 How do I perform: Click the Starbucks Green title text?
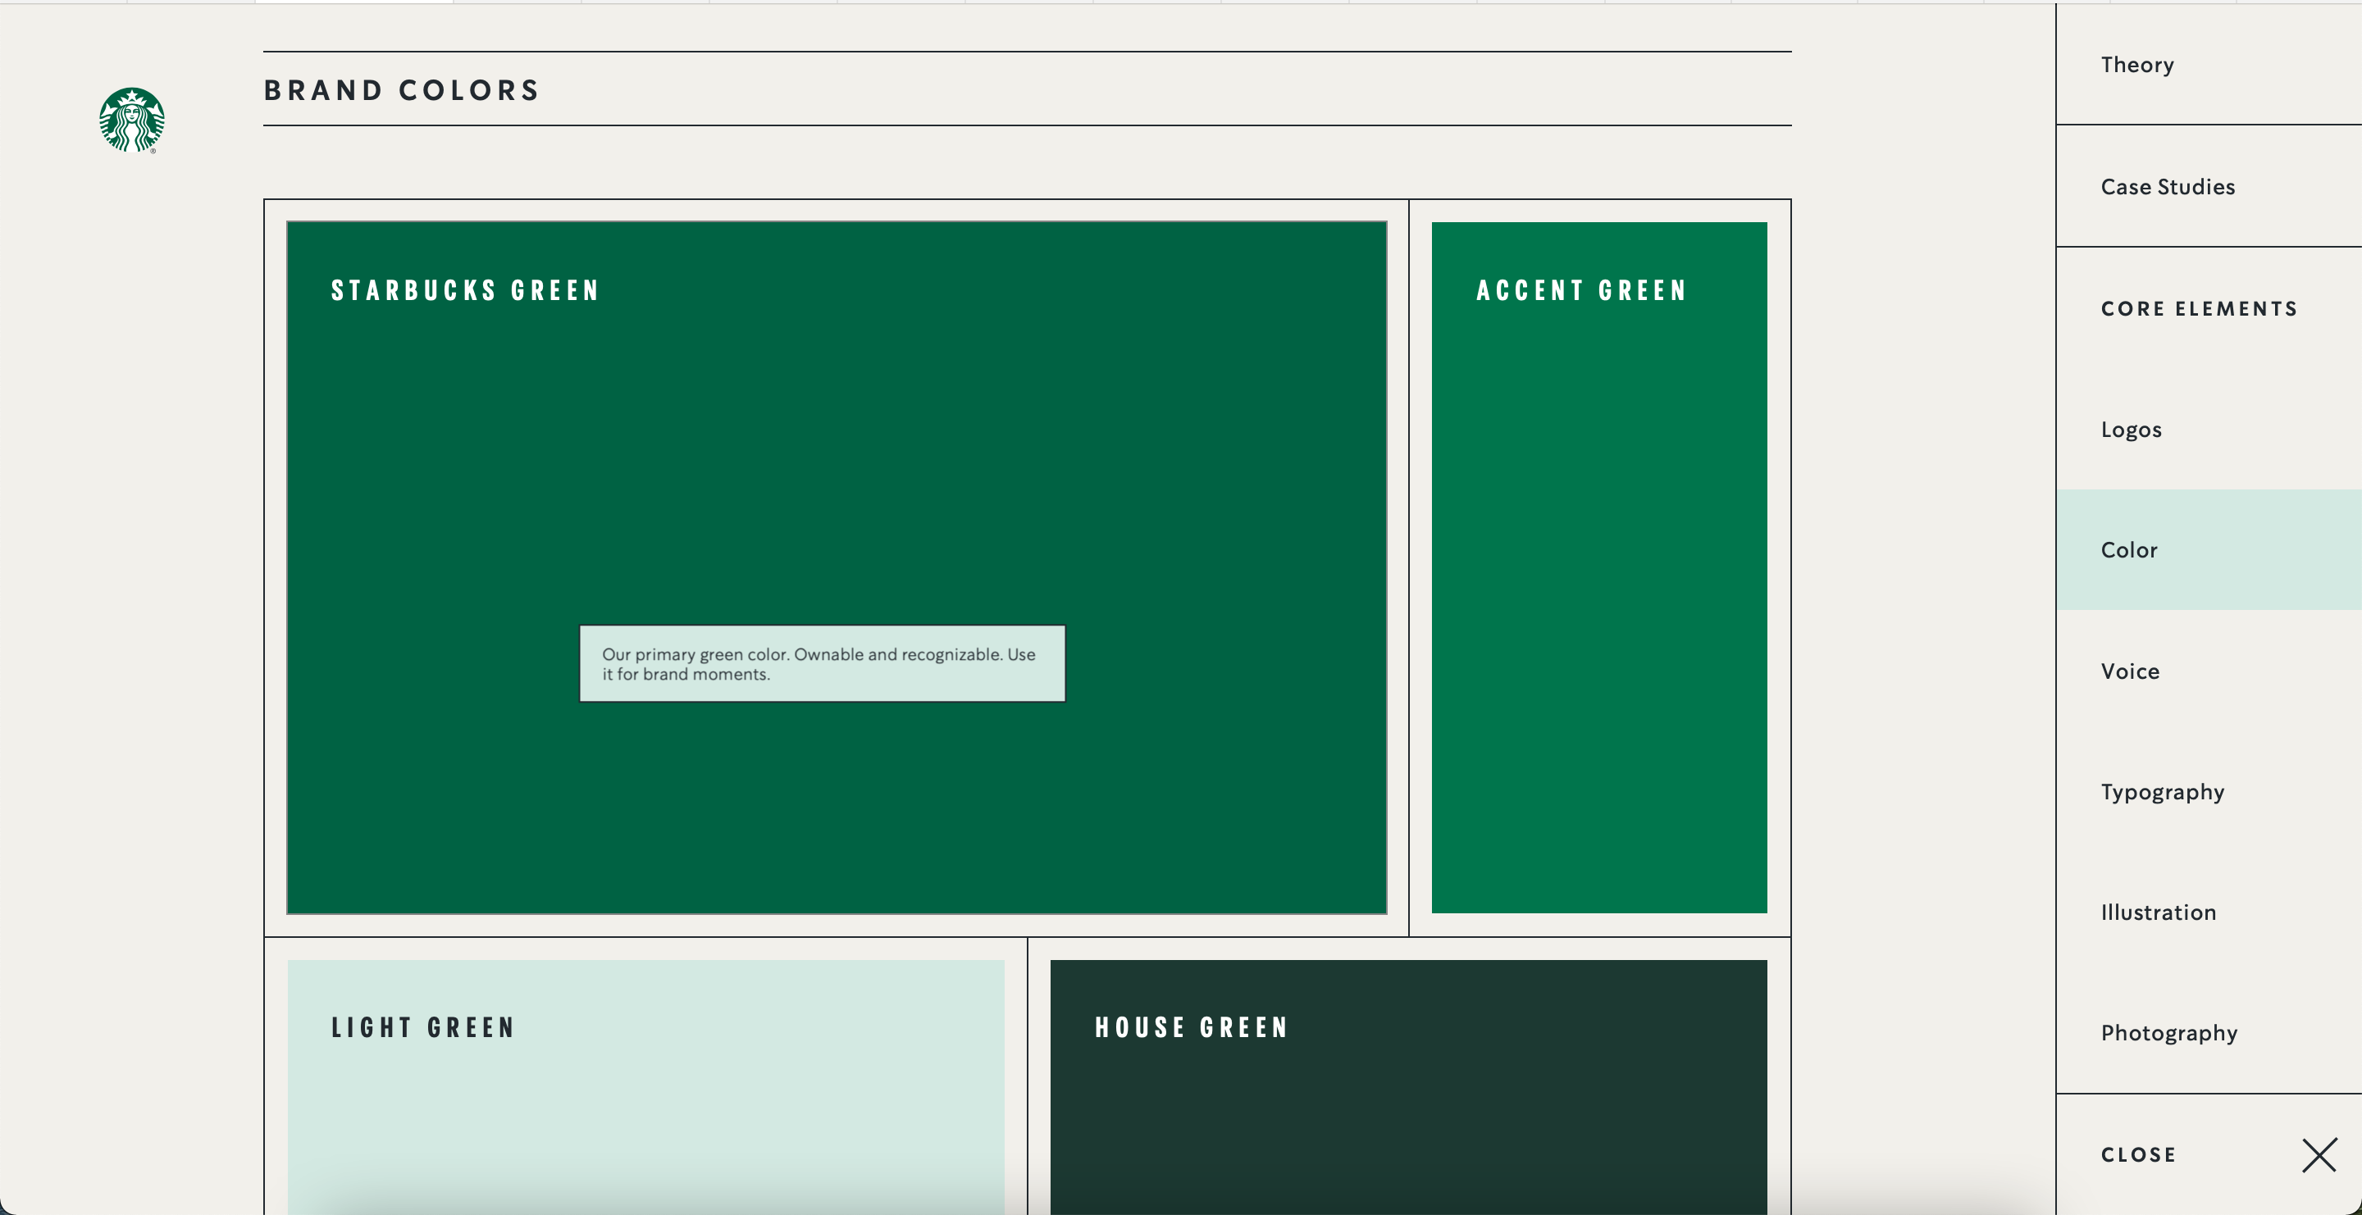pyautogui.click(x=466, y=290)
